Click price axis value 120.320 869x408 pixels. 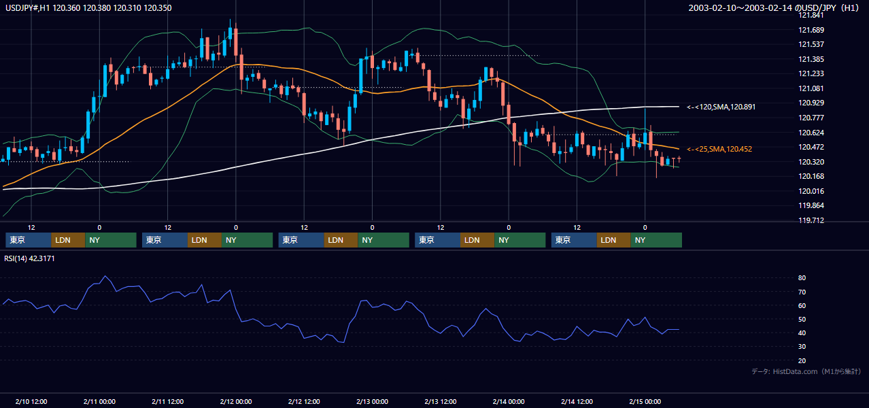[812, 162]
